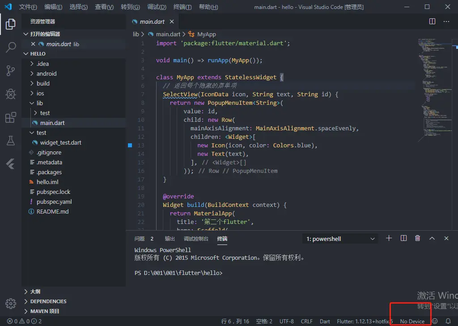
Task: Split the terminal panel
Action: tap(403, 238)
